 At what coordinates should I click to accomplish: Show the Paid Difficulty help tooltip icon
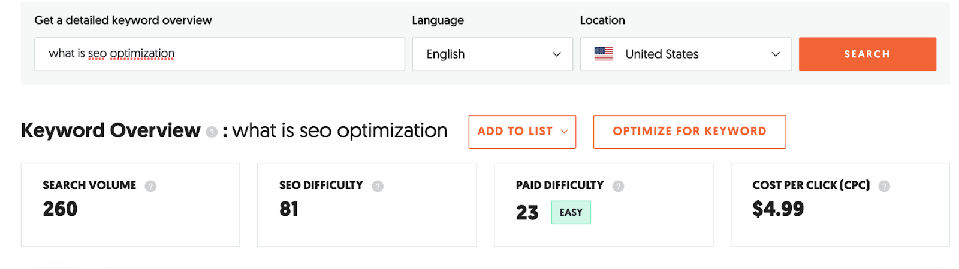(618, 186)
